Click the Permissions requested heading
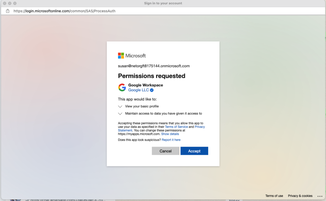 152,76
